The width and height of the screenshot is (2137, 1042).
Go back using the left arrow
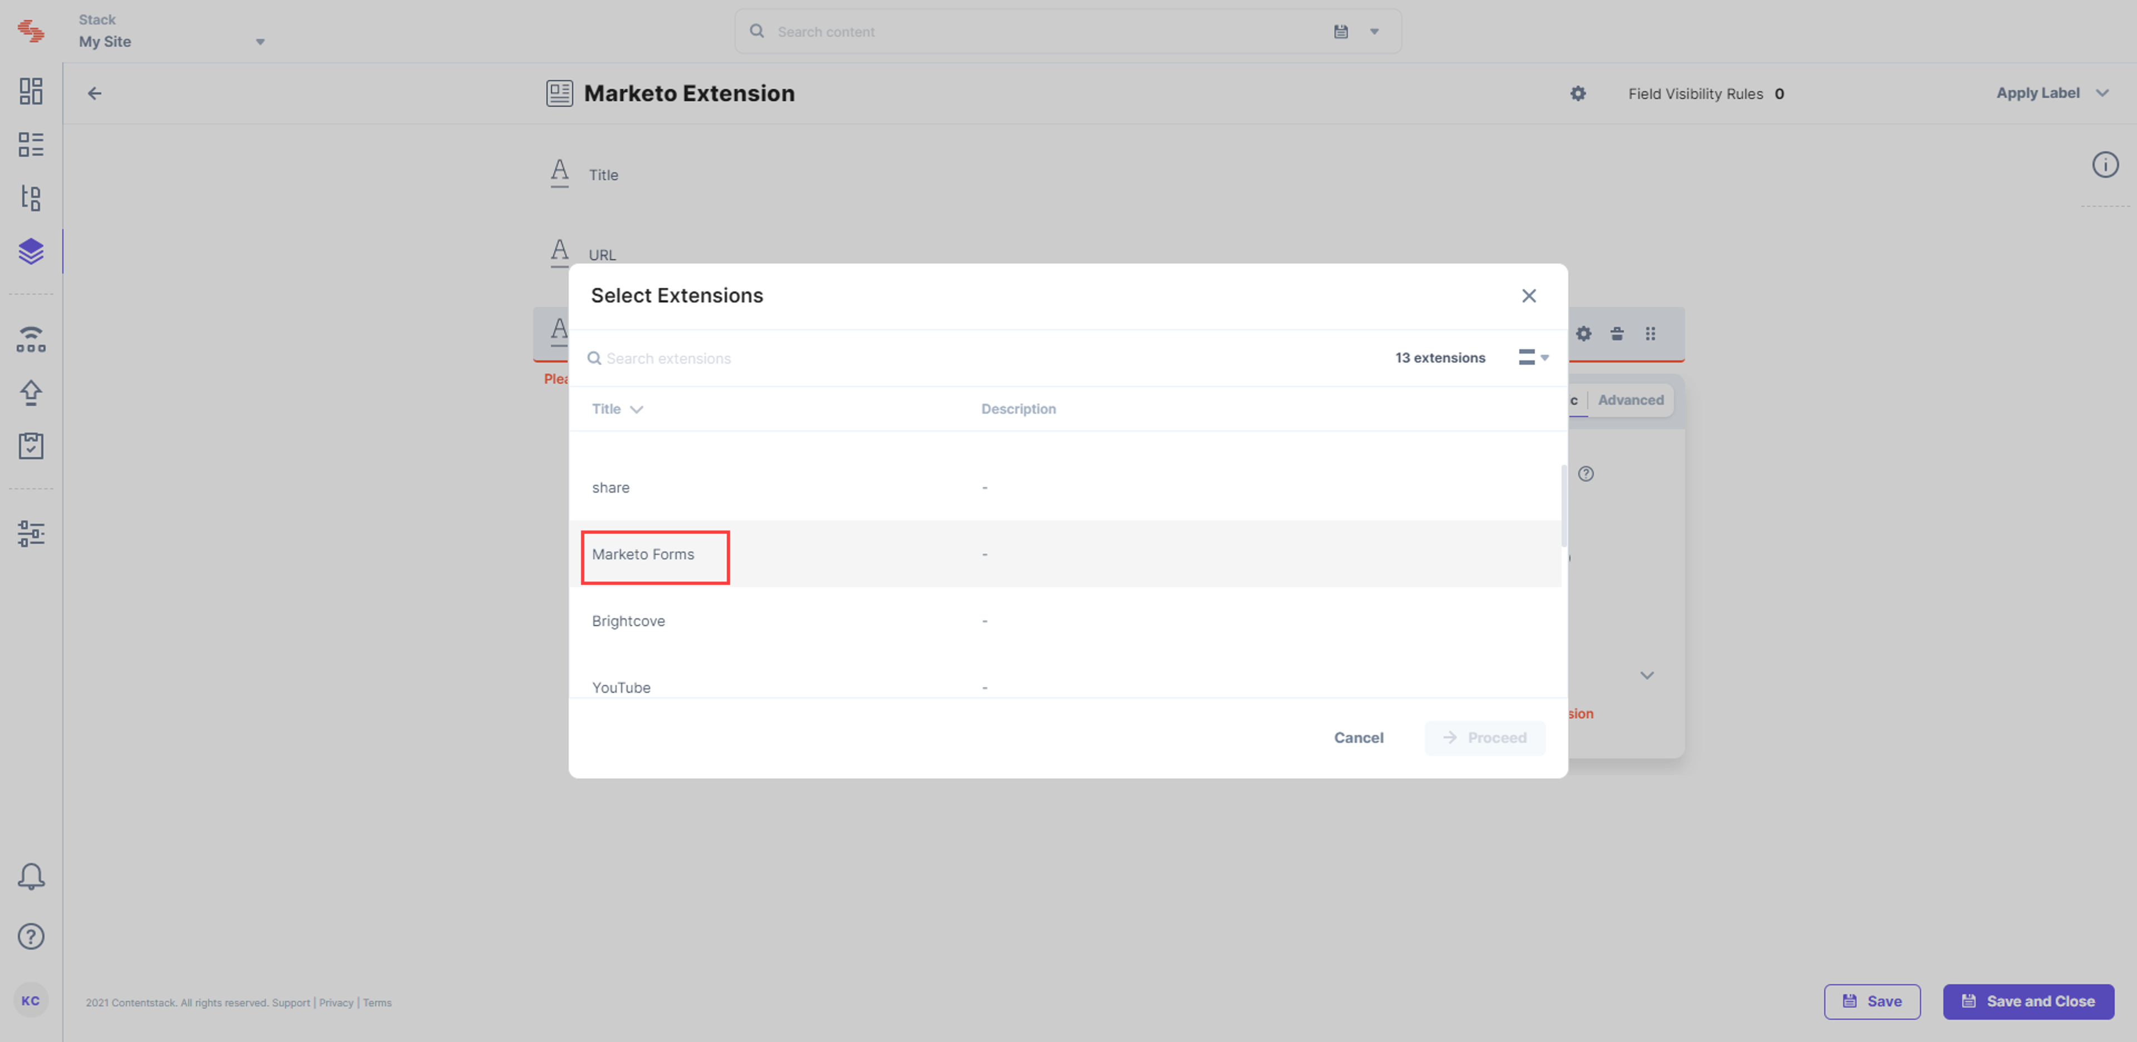tap(95, 93)
